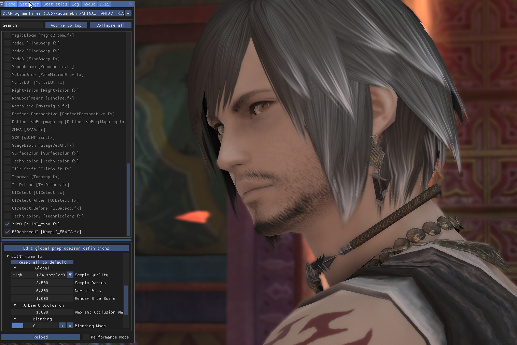Select the Nostalgia effect row

[40, 106]
